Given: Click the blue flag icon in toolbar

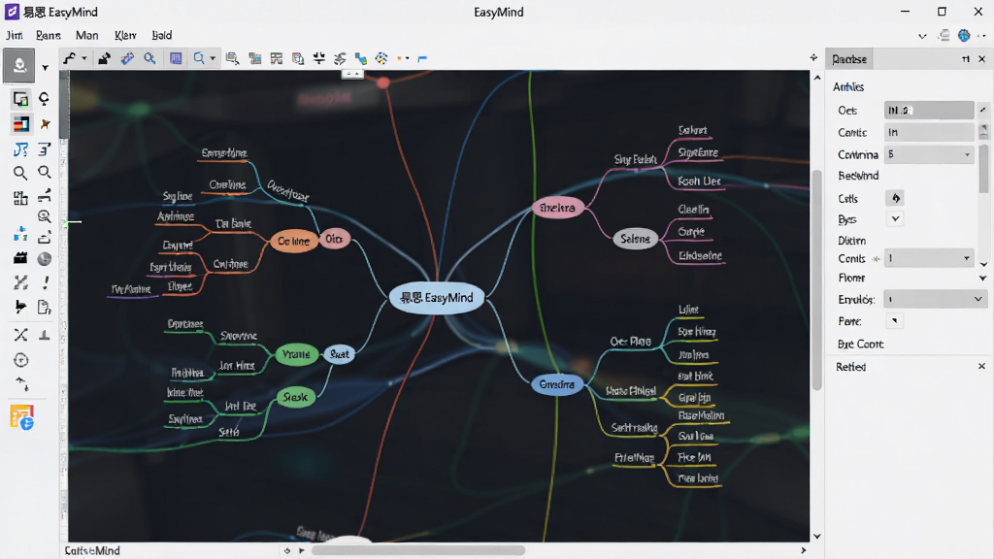Looking at the screenshot, I should coord(422,58).
